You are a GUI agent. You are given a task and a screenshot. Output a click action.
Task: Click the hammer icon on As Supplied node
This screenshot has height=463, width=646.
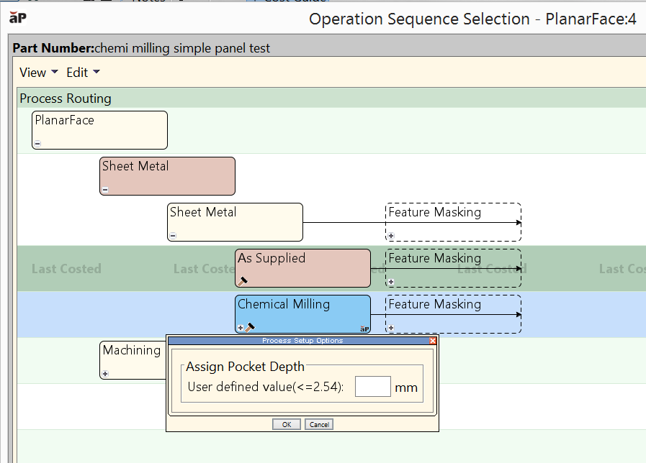click(243, 281)
